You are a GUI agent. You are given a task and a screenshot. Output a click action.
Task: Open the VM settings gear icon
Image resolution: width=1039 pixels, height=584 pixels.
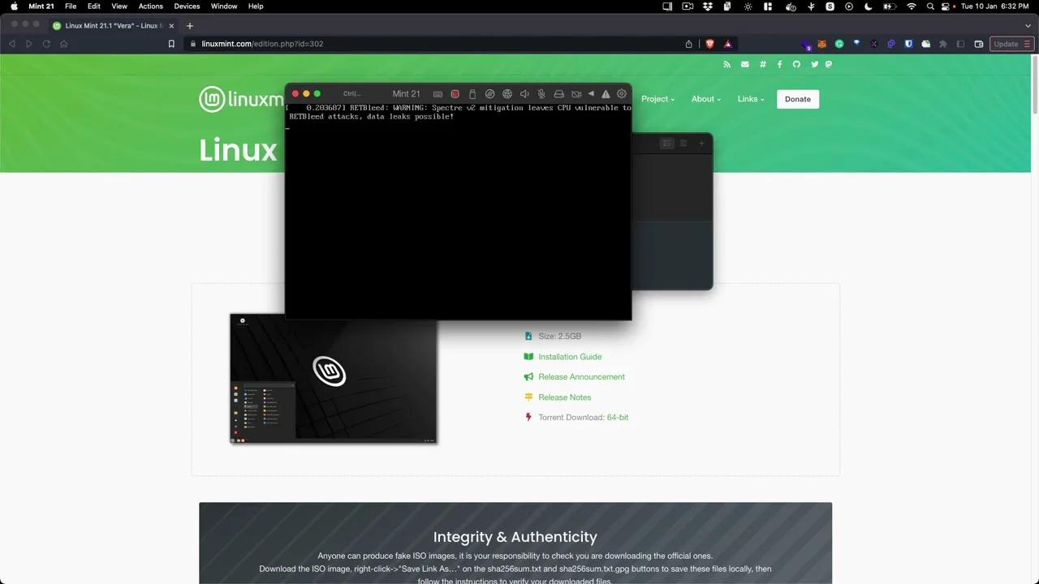tap(622, 93)
